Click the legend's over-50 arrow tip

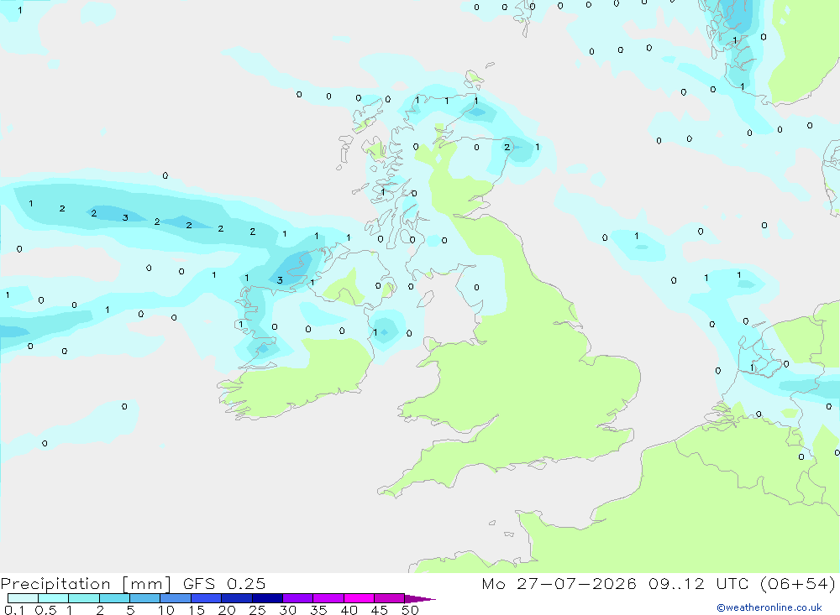420,599
